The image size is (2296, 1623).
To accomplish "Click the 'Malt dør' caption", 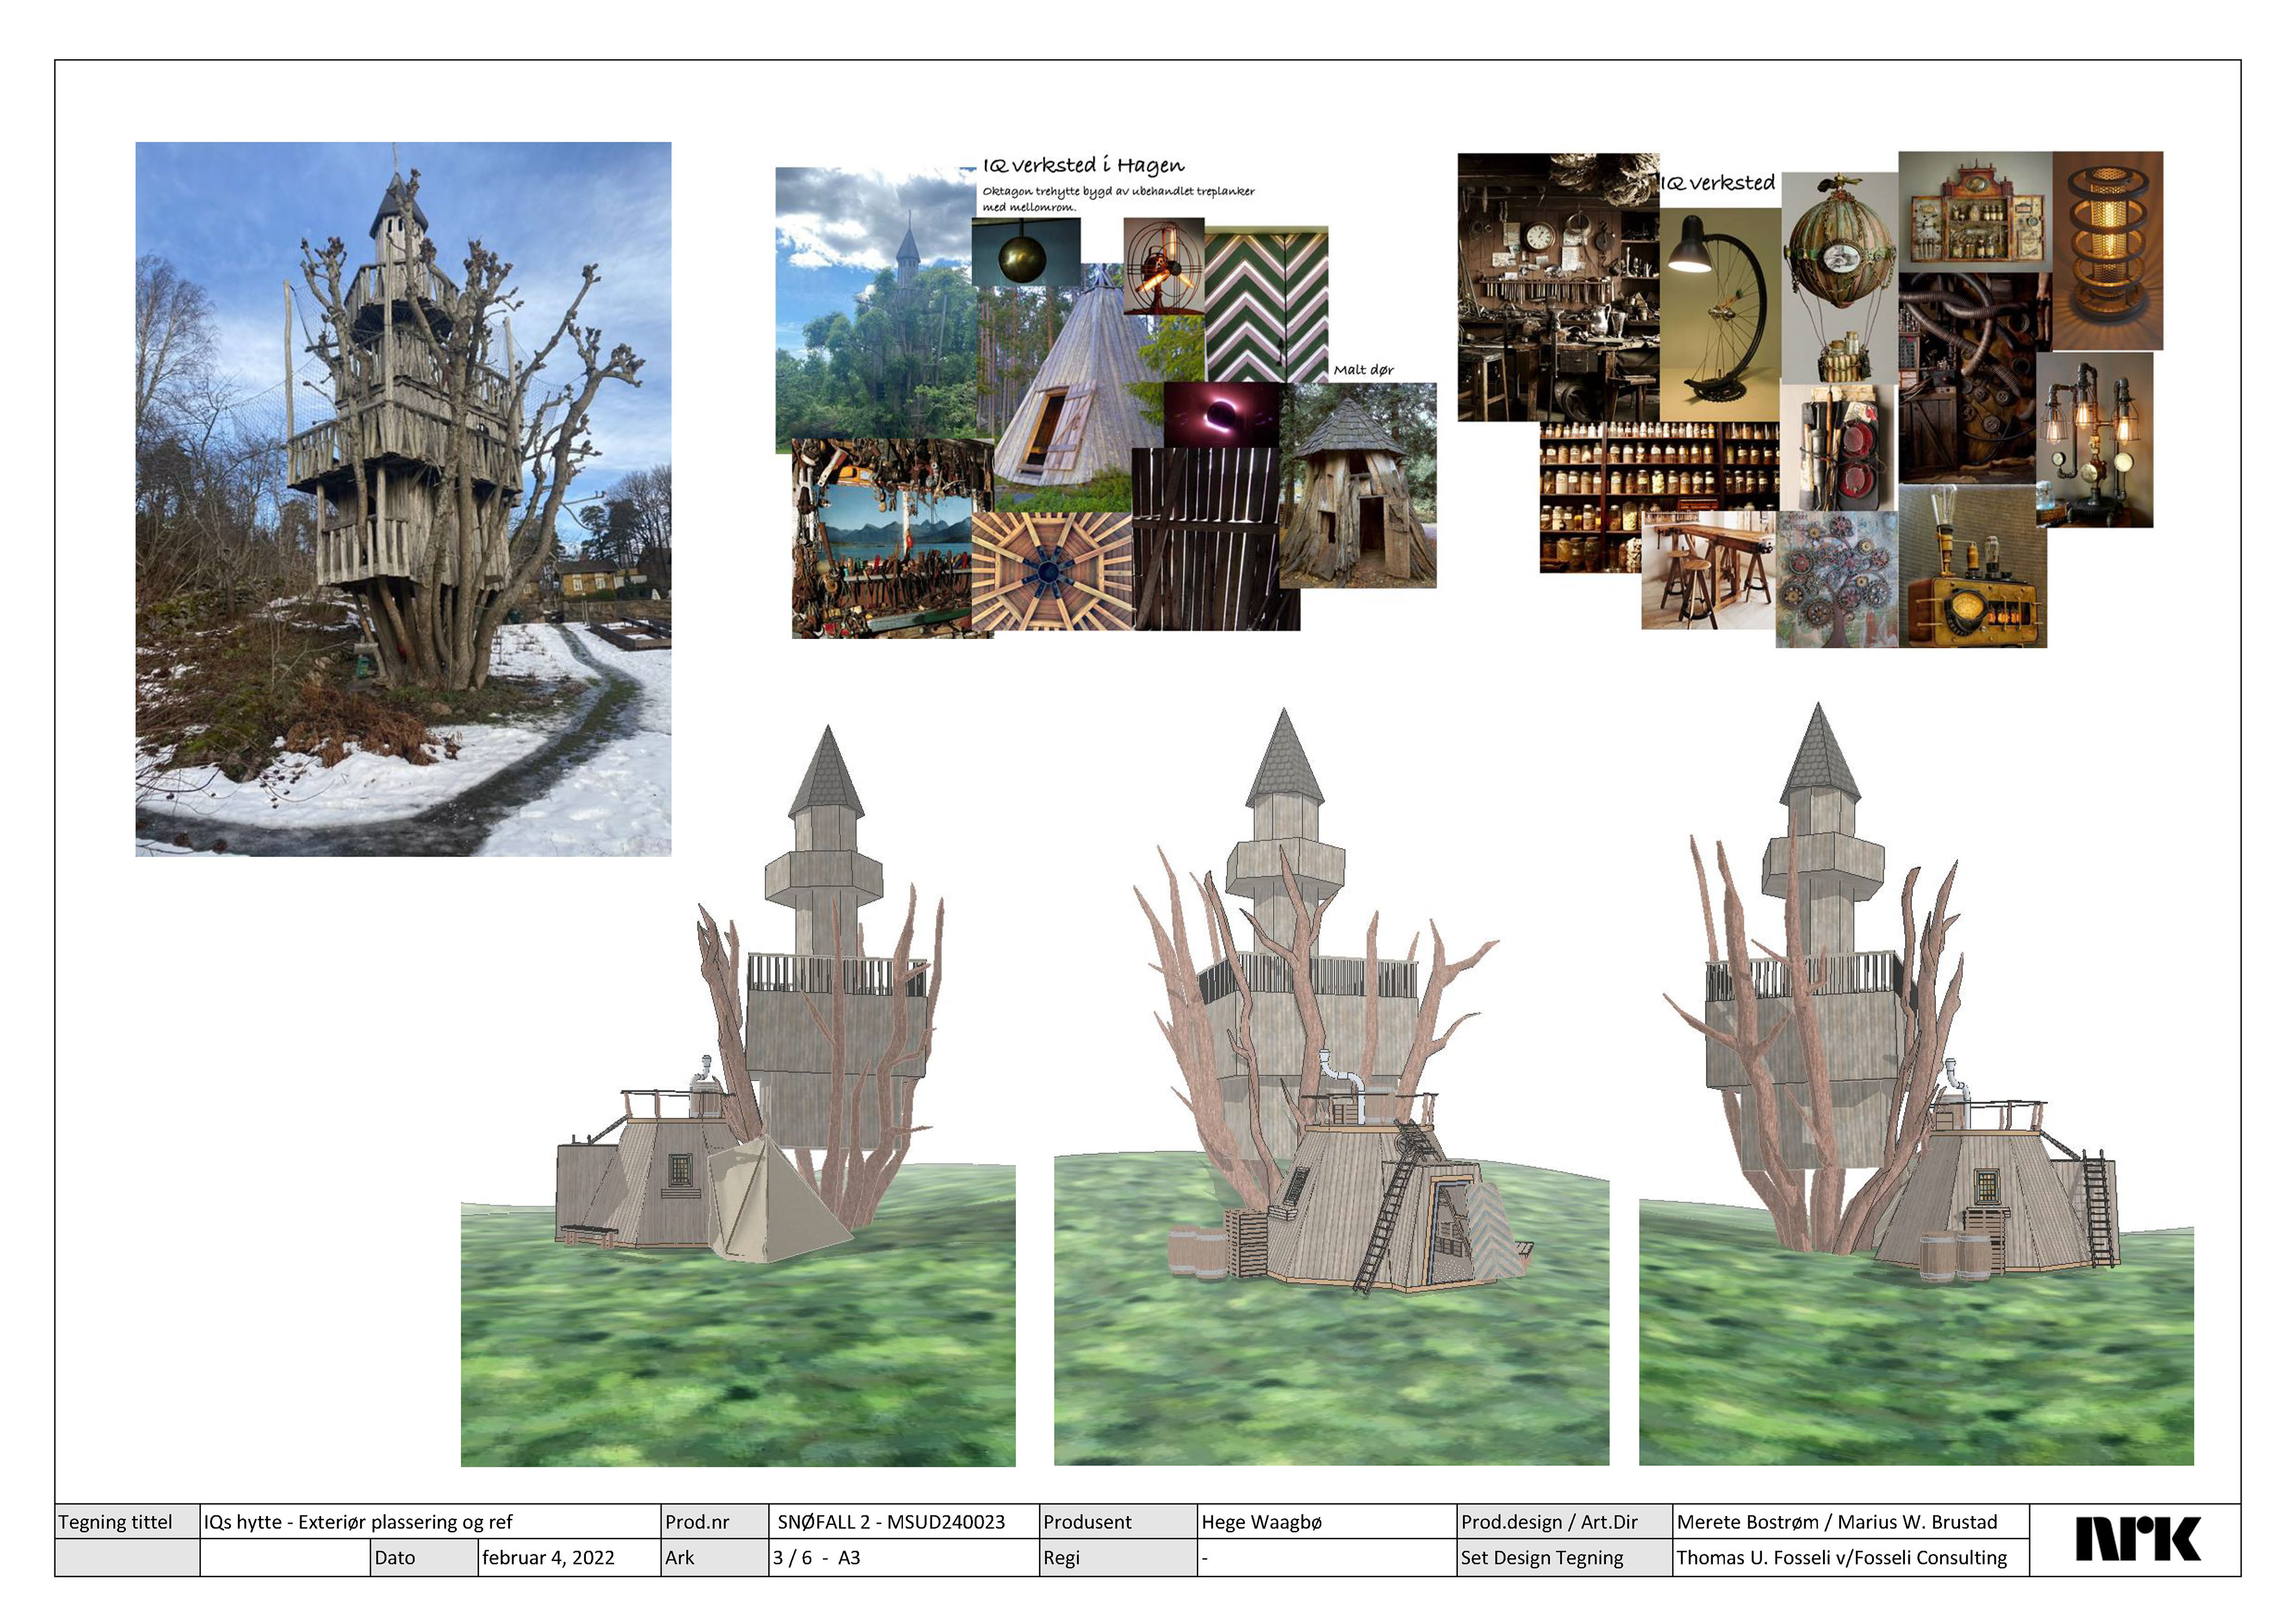I will (x=1363, y=370).
